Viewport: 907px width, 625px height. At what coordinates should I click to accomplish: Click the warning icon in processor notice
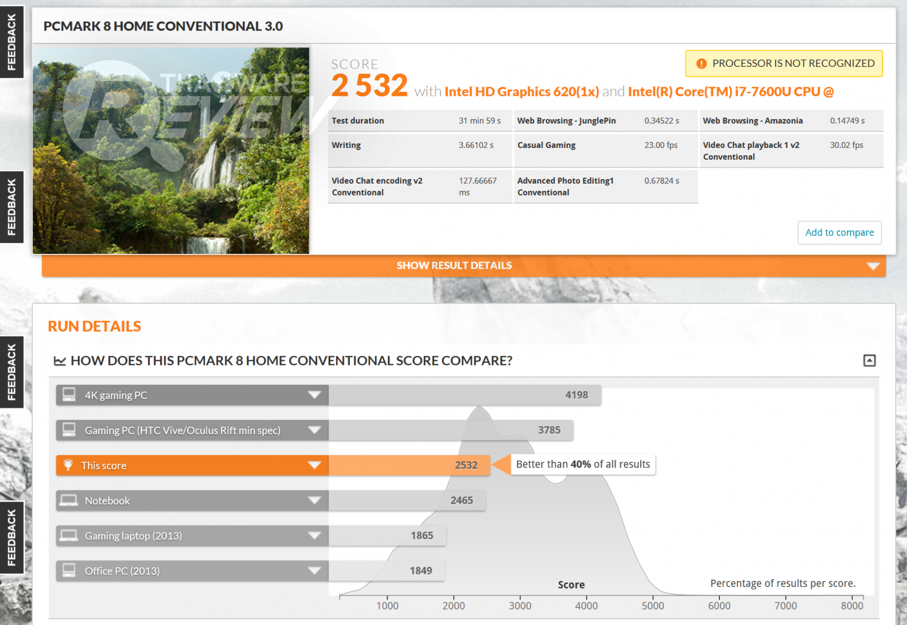(x=701, y=63)
